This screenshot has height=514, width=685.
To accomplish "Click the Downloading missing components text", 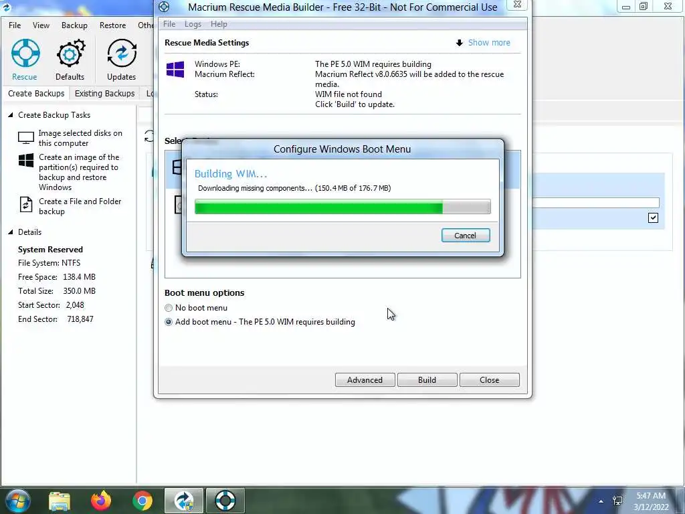I will (294, 188).
